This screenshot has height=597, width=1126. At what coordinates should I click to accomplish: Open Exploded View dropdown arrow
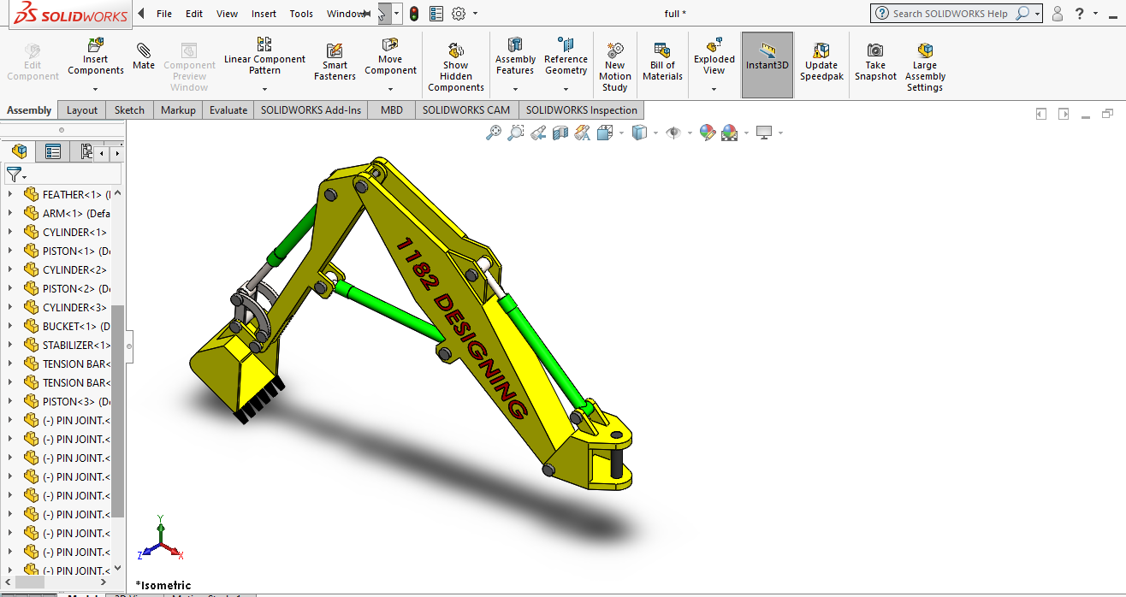click(x=714, y=88)
